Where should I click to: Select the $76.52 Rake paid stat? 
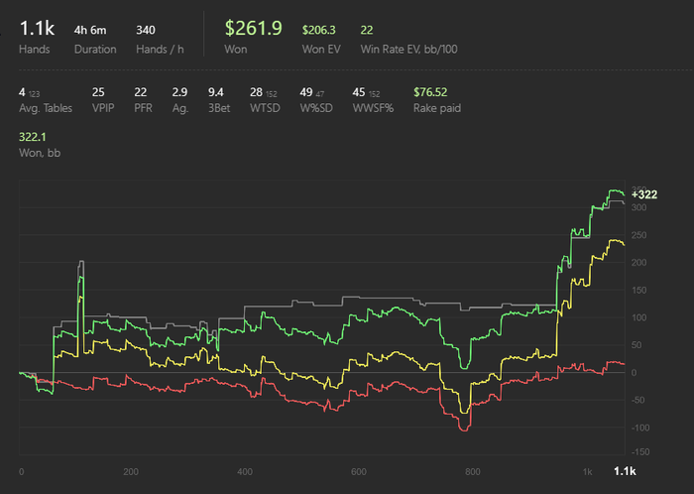tap(437, 99)
